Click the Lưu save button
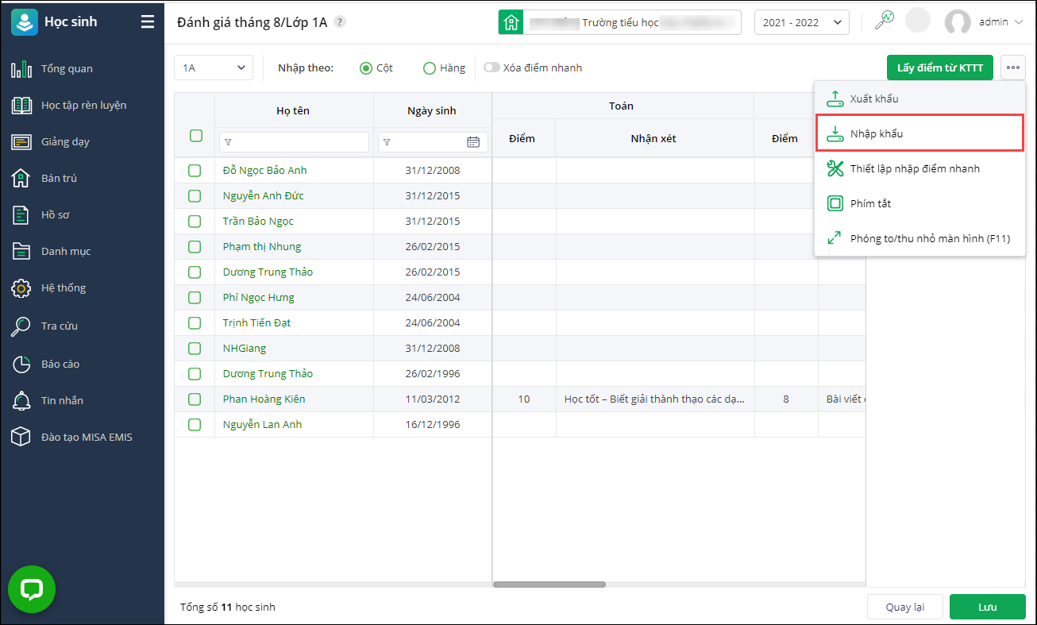1037x625 pixels. point(987,607)
